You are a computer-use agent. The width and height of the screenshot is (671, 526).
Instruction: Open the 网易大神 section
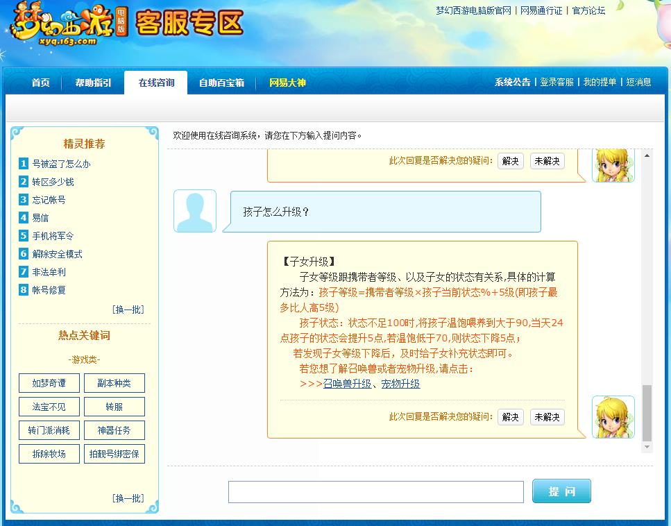285,82
